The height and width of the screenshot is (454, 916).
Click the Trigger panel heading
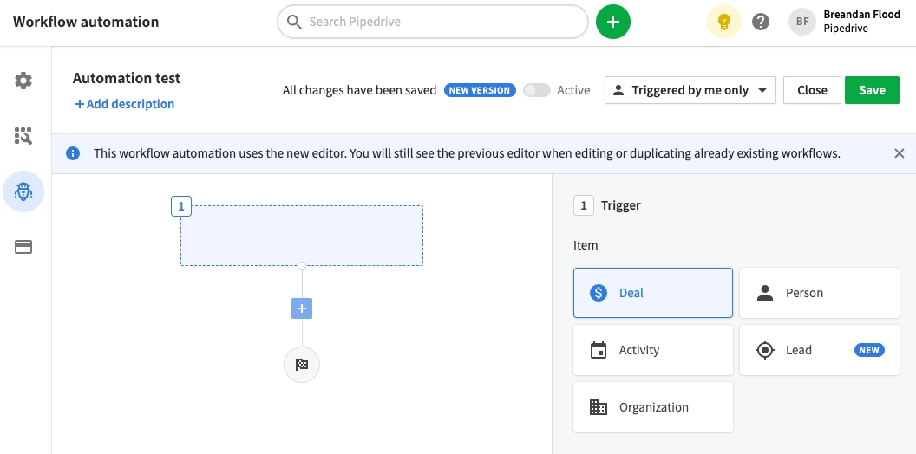click(620, 205)
